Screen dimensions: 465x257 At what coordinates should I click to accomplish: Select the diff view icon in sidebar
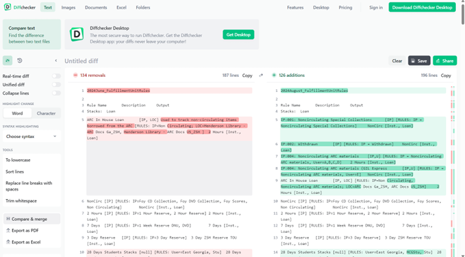[7, 60]
